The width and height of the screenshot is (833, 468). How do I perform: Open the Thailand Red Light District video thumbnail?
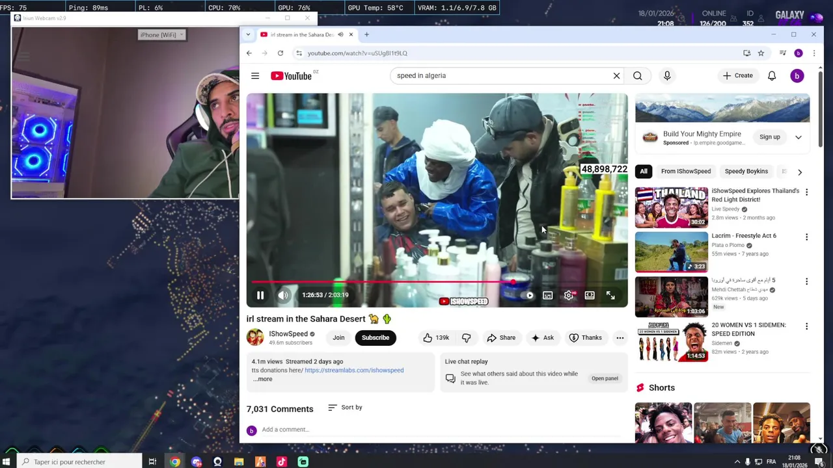click(x=672, y=207)
